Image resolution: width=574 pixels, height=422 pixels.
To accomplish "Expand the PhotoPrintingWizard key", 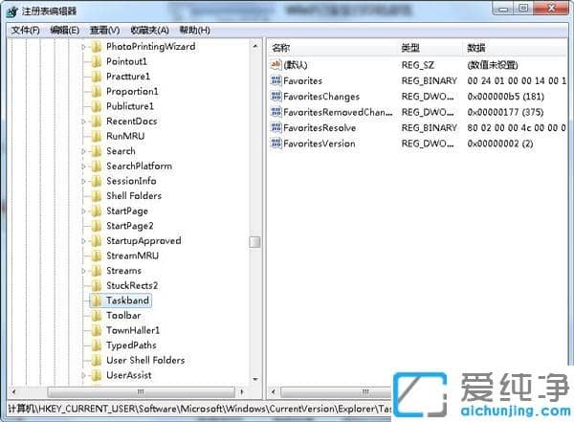I will (x=83, y=47).
